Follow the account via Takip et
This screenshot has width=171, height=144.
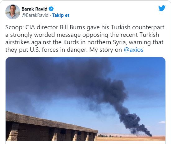tap(61, 15)
